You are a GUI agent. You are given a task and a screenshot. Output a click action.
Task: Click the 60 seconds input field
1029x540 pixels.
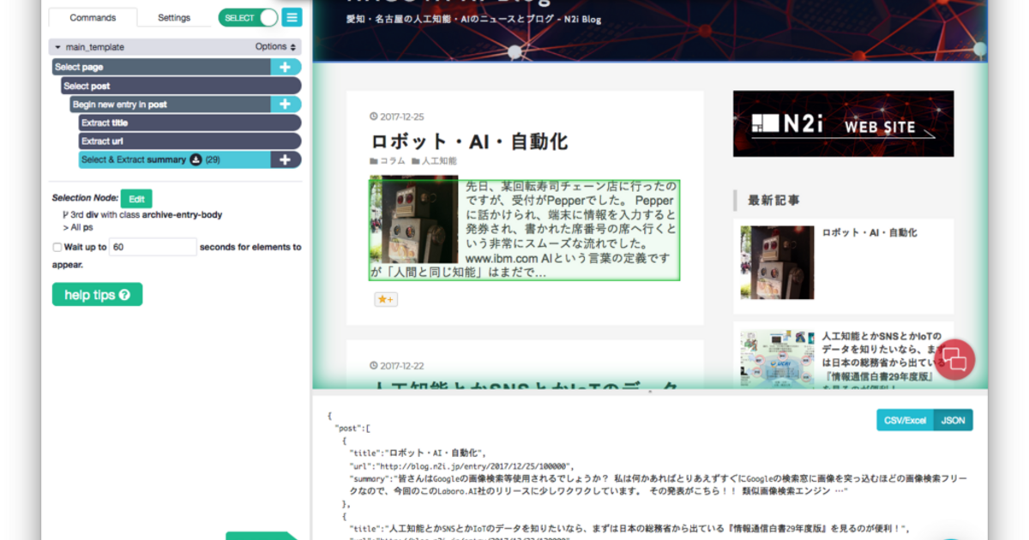[152, 247]
